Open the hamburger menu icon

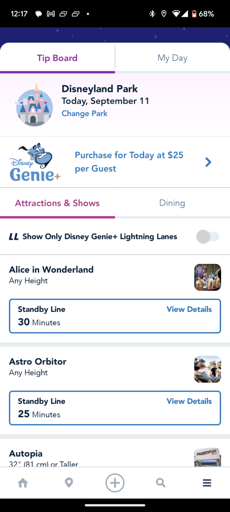click(207, 483)
